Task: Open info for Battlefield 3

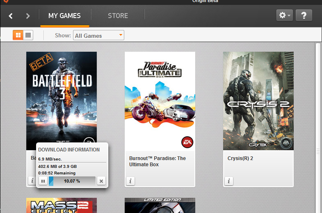Action: tap(32, 181)
